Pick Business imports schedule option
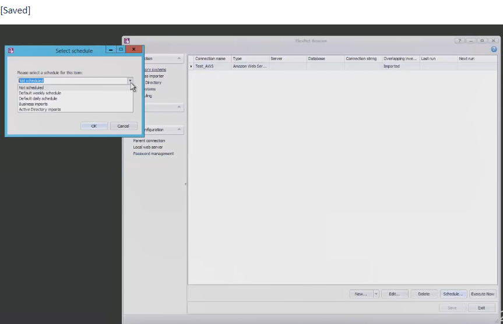 point(75,104)
